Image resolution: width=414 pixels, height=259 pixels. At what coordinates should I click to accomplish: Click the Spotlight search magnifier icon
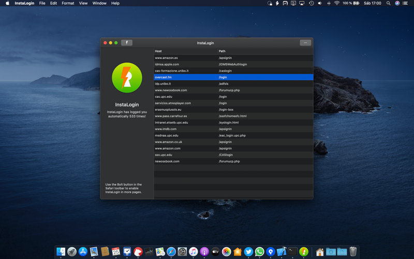[x=389, y=3]
